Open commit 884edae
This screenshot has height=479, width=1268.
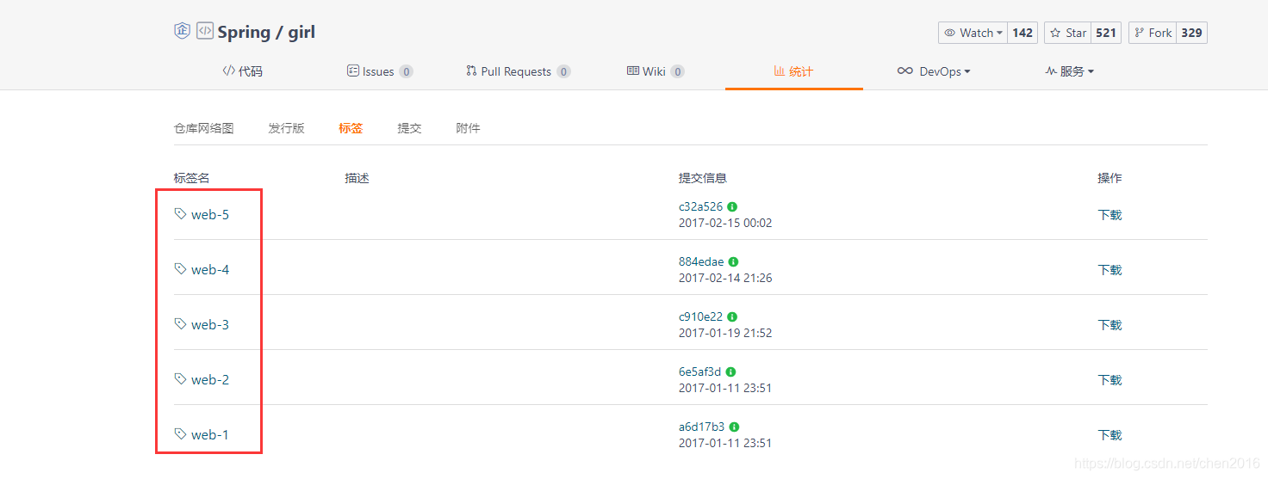click(701, 262)
